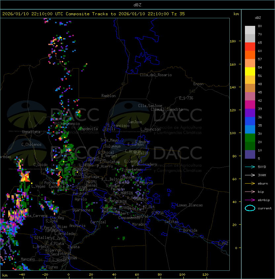Click the E_1-736 map label

click(x=186, y=98)
